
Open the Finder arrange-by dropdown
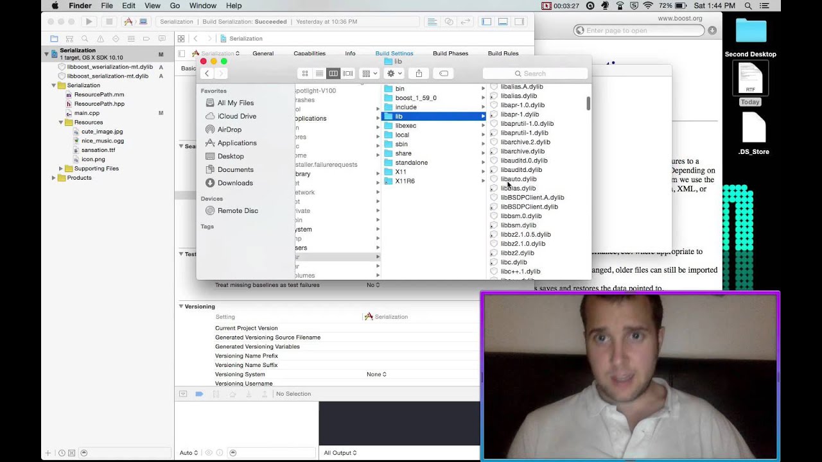[369, 73]
